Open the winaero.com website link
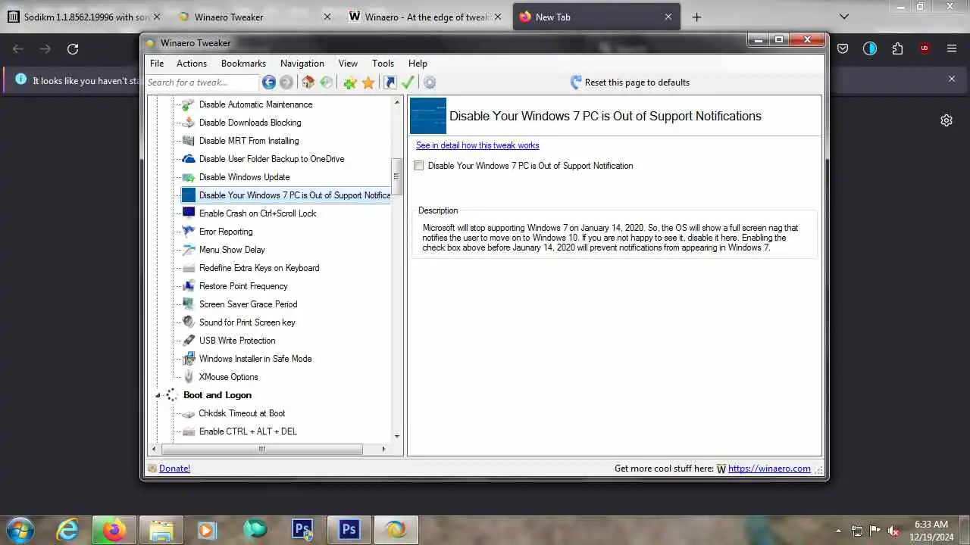Viewport: 970px width, 545px height. pyautogui.click(x=769, y=469)
